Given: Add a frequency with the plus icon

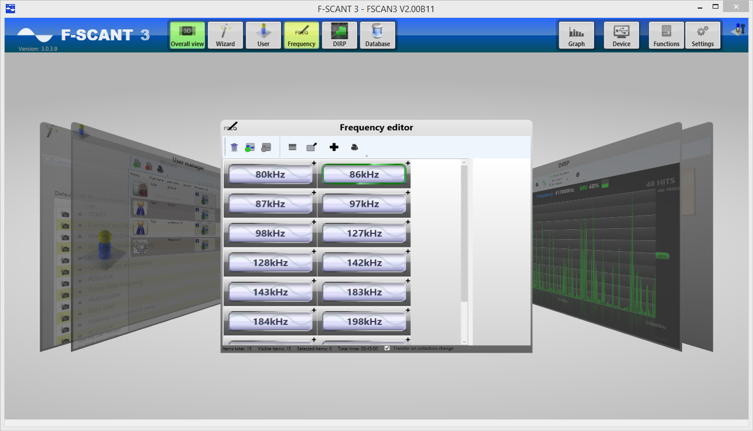Looking at the screenshot, I should coord(334,148).
